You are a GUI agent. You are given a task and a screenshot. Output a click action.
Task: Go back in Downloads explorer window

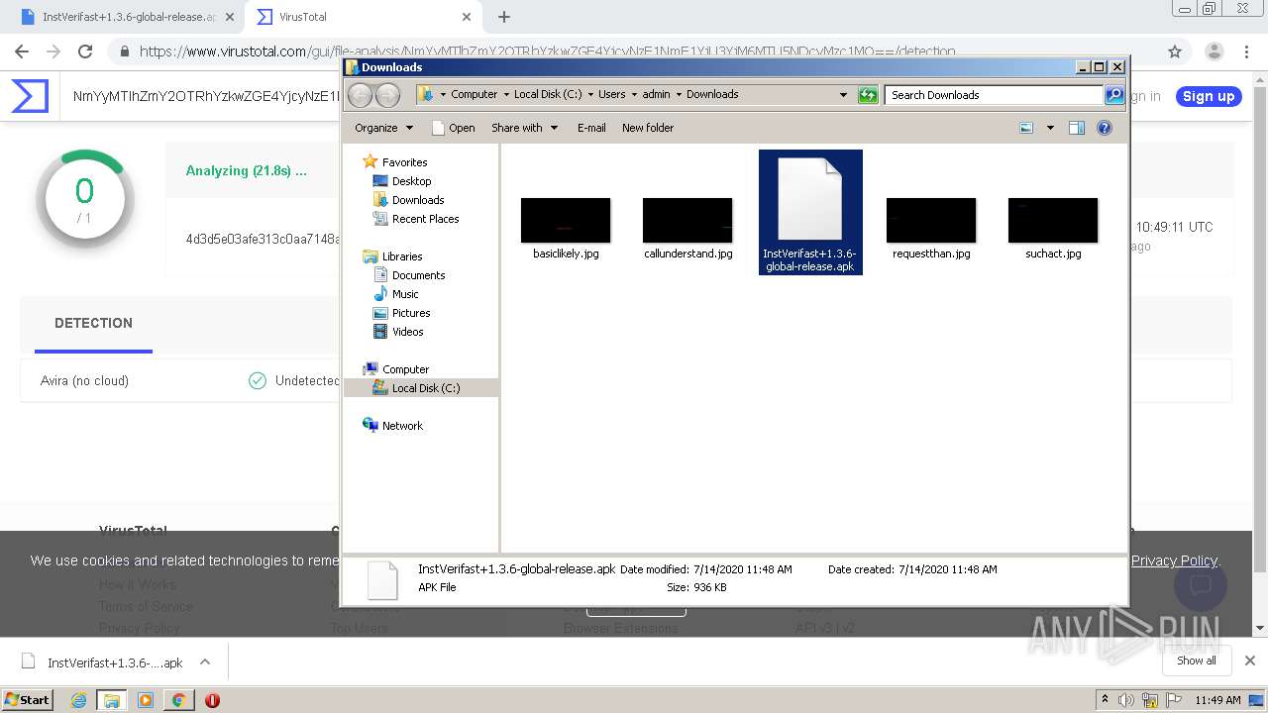pyautogui.click(x=360, y=95)
